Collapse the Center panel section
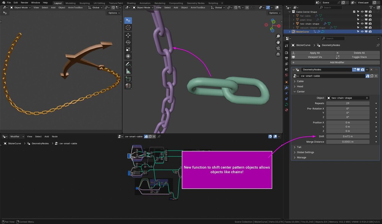382x224 pixels. pos(301,92)
